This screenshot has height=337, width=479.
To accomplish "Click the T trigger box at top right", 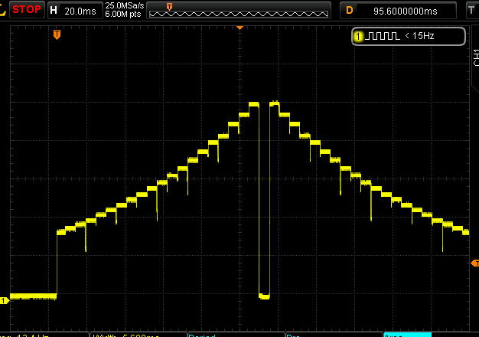I will [472, 11].
